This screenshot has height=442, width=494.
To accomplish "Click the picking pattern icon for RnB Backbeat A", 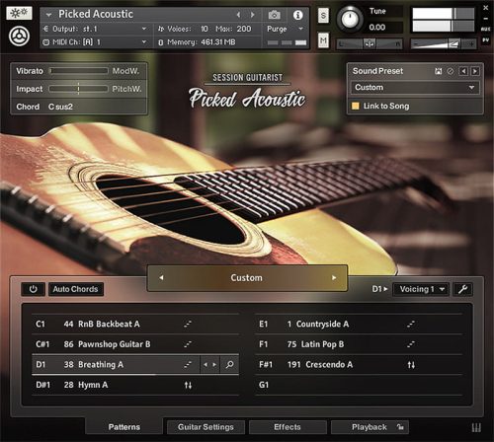I will 188,325.
